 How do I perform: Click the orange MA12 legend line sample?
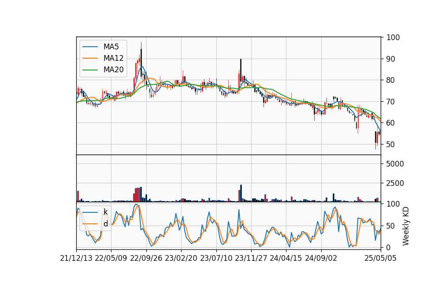[x=90, y=58]
